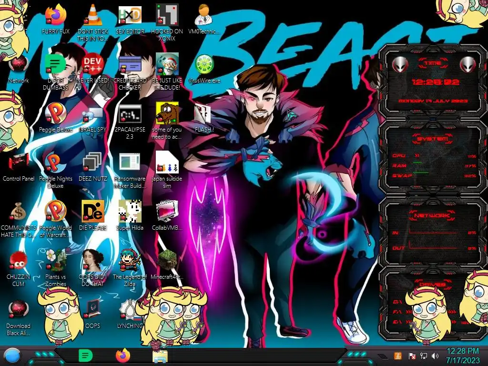Open the taskbar clock showing 12:28 PM
Viewport: 488px width, 366px height.
[x=463, y=356]
